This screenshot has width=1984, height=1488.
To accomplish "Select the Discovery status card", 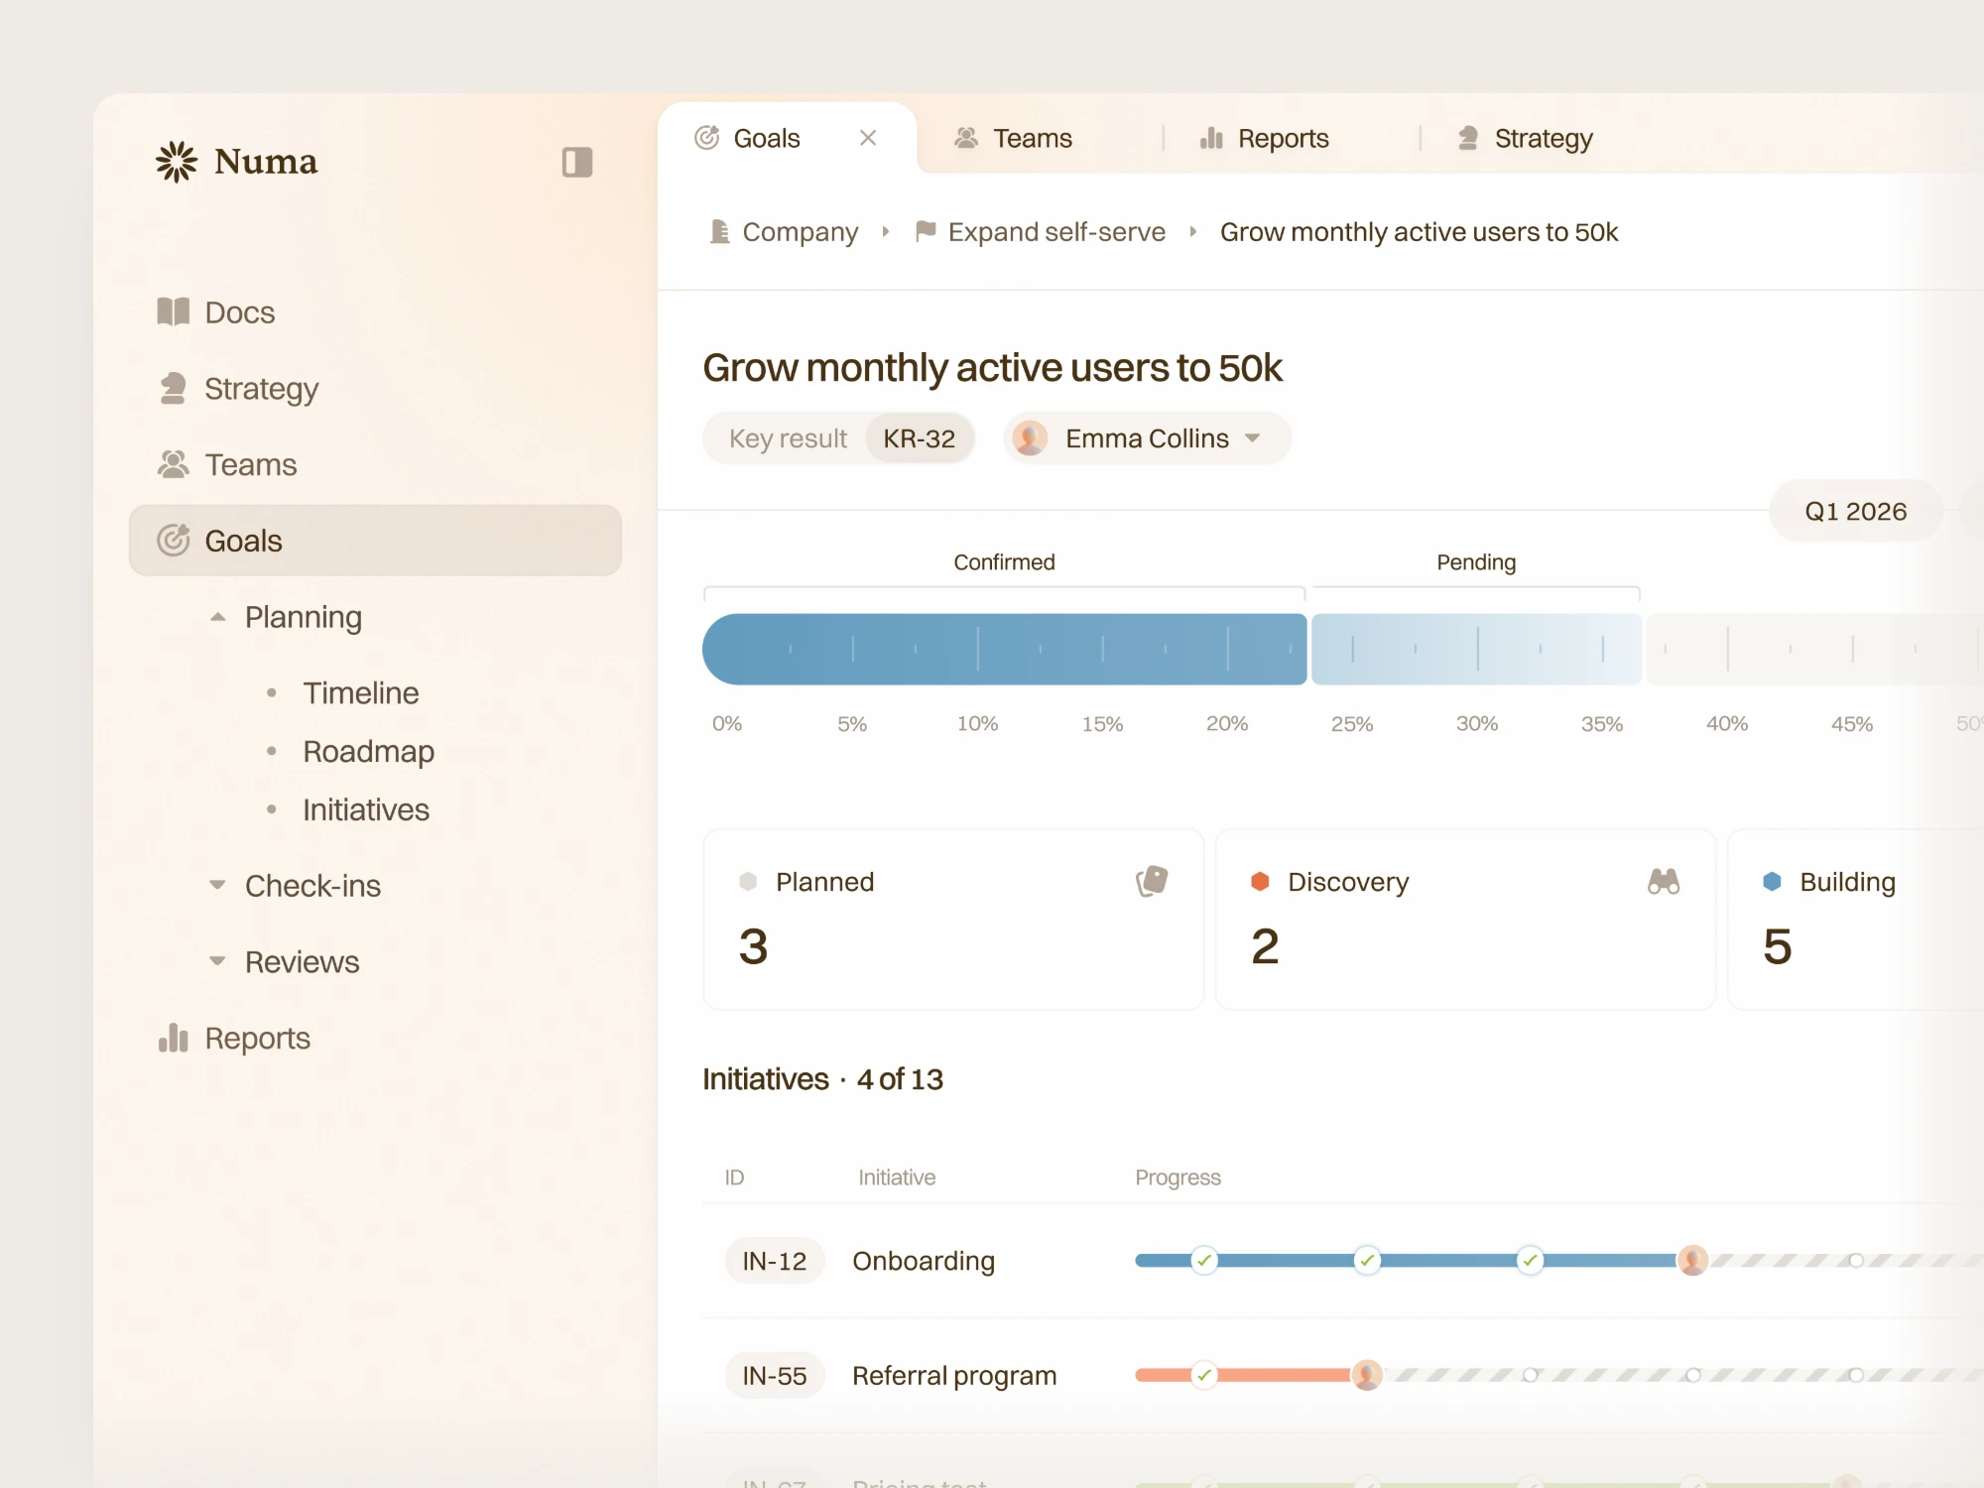I will [1465, 920].
